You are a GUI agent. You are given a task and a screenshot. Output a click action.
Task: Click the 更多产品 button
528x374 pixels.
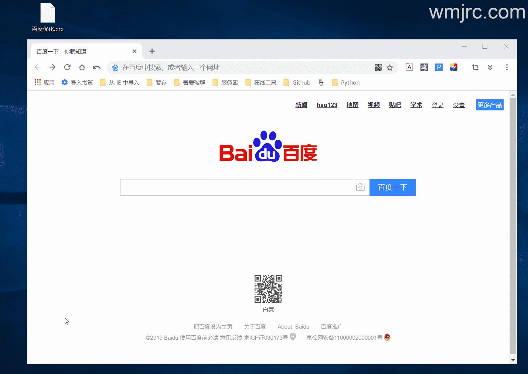[490, 105]
